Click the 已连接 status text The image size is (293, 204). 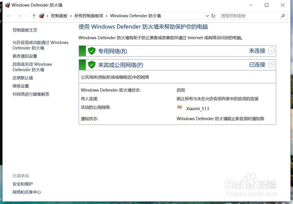(257, 65)
